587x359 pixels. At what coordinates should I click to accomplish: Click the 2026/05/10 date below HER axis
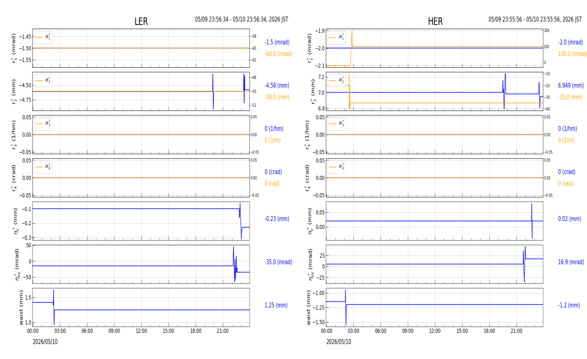click(x=338, y=342)
